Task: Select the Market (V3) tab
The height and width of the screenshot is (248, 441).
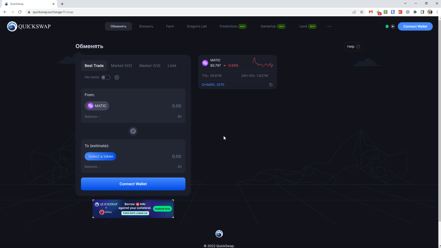Action: pos(150,66)
